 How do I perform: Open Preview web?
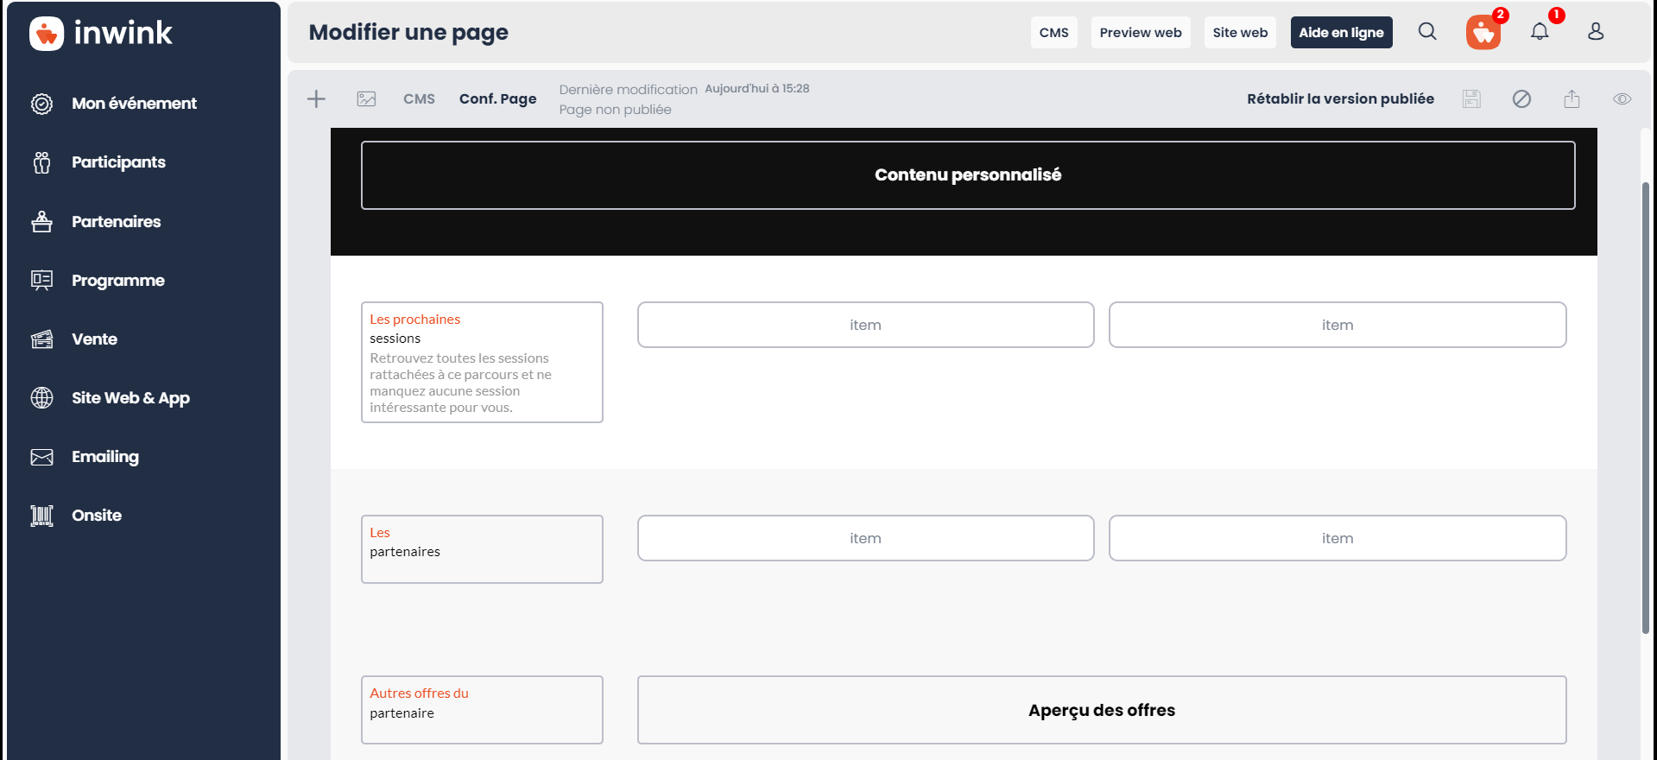point(1140,33)
